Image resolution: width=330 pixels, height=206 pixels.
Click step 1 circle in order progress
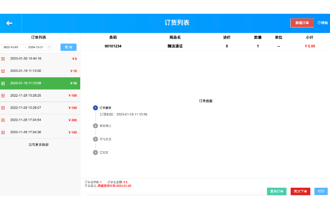(x=95, y=108)
